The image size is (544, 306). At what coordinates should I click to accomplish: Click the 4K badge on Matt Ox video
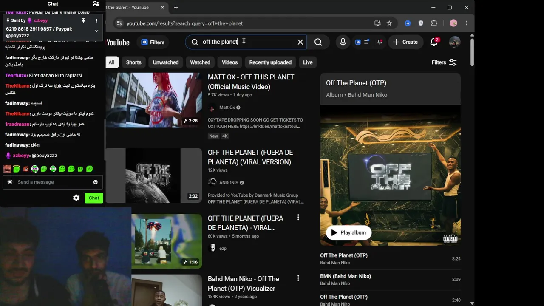pyautogui.click(x=225, y=136)
